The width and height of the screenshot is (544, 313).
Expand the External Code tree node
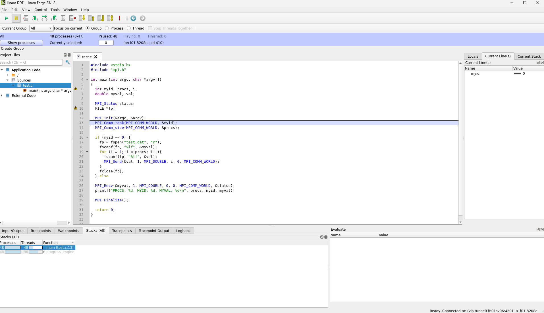pyautogui.click(x=2, y=95)
